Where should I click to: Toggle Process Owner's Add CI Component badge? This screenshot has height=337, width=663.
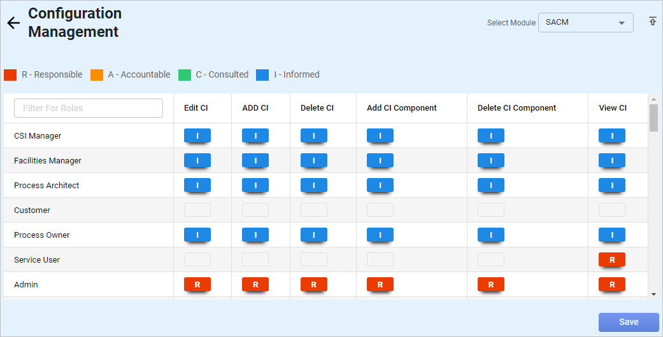pos(380,235)
